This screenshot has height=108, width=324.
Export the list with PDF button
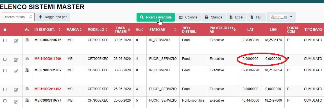(257, 17)
